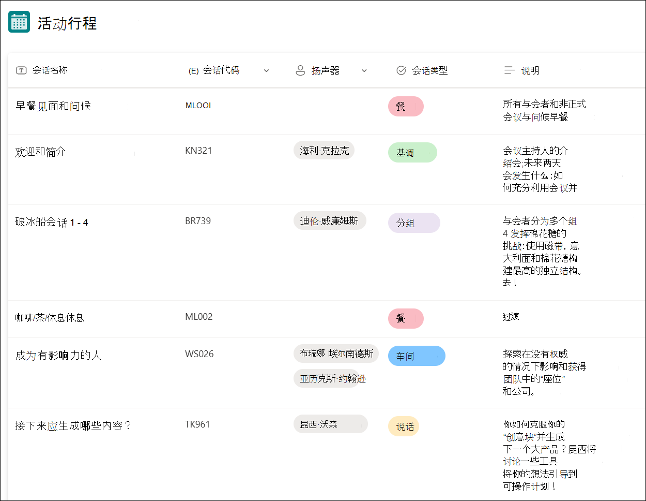Open the 破冰船会话 1 - 4 session name
The height and width of the screenshot is (501, 646).
click(x=52, y=223)
